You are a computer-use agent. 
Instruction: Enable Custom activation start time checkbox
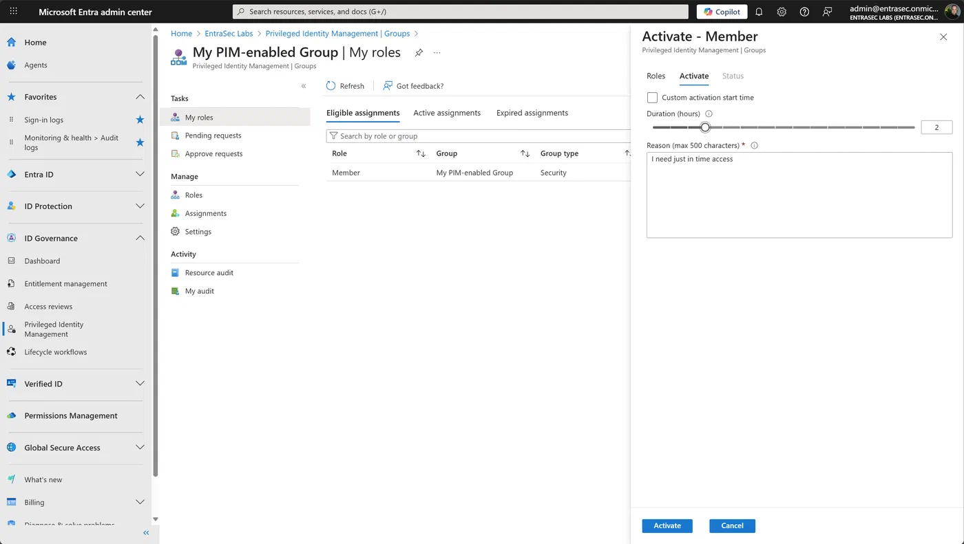coord(652,98)
